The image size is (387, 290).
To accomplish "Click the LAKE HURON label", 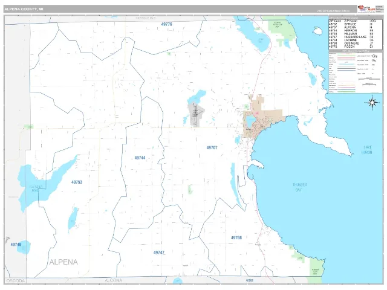I will pos(367,150).
